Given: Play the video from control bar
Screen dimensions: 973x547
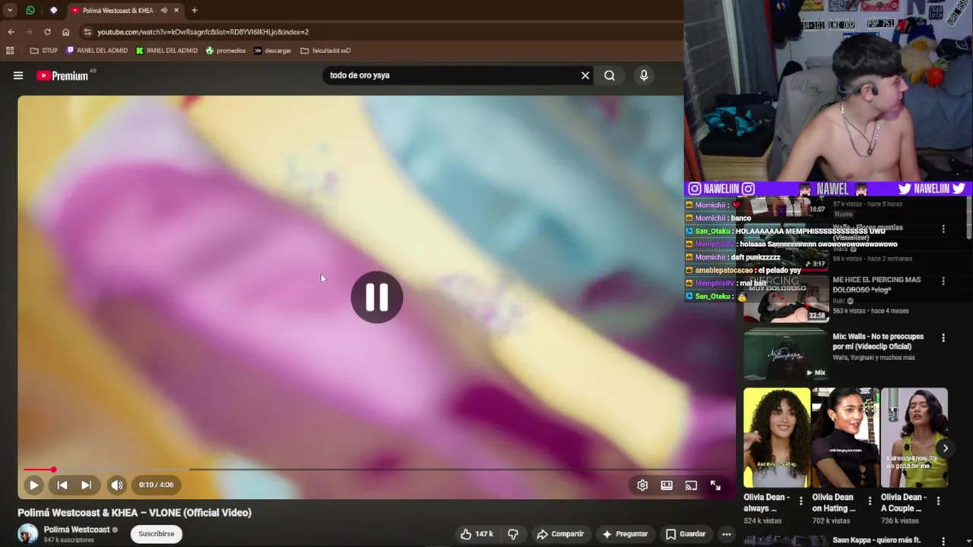Looking at the screenshot, I should pos(33,485).
